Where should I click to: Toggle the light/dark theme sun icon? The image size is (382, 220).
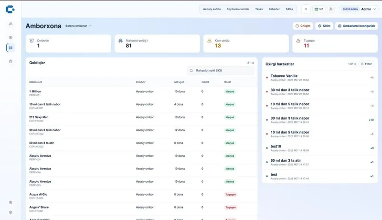(330, 9)
